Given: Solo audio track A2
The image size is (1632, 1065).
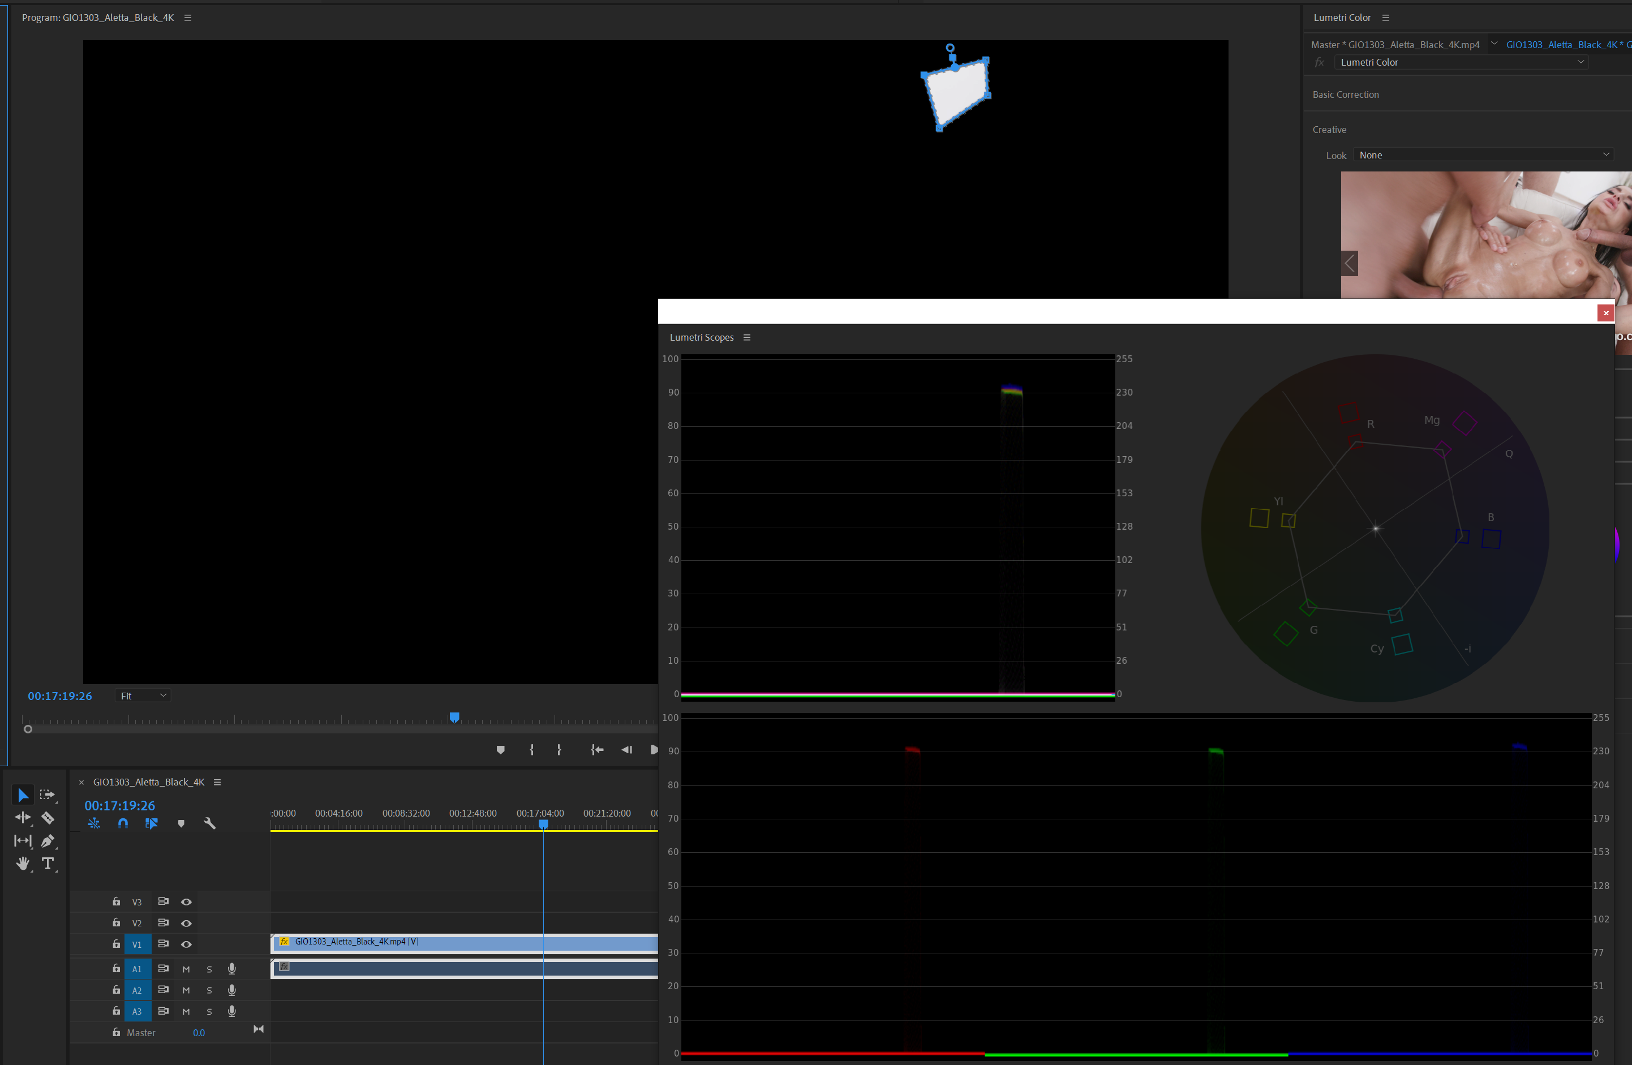Looking at the screenshot, I should pos(209,990).
